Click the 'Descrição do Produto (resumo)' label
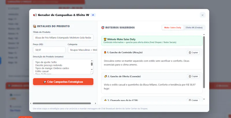The image size is (231, 118). [48, 56]
